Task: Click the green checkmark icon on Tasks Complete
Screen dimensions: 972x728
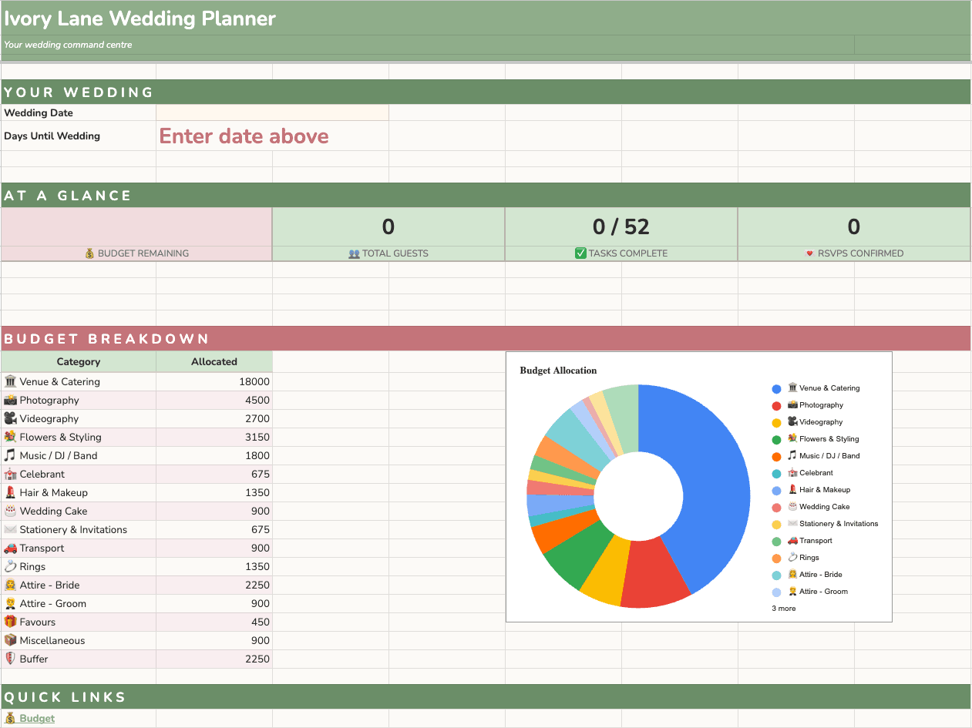Action: tap(580, 253)
